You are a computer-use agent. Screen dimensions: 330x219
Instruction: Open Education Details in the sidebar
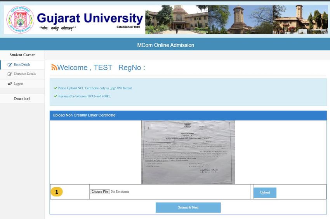pyautogui.click(x=24, y=74)
